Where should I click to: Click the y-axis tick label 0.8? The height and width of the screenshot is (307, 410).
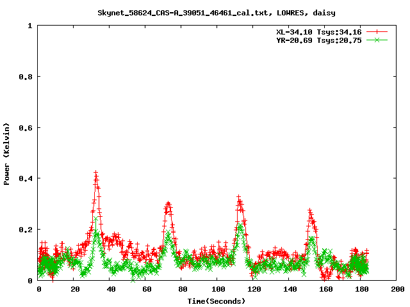click(26, 77)
